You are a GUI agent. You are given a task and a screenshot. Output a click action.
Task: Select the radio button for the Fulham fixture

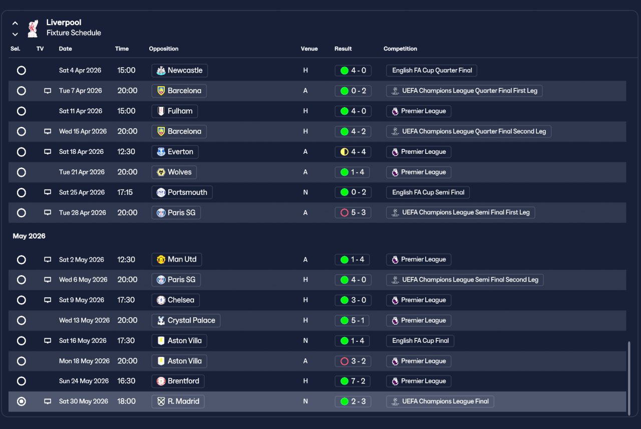click(x=21, y=111)
